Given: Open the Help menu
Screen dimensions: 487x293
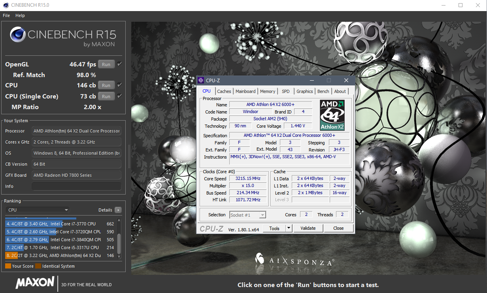Looking at the screenshot, I should [x=20, y=15].
